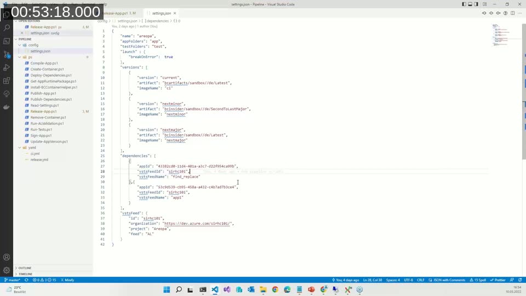Open the Testing view in activity bar
The height and width of the screenshot is (296, 526).
click(7, 94)
